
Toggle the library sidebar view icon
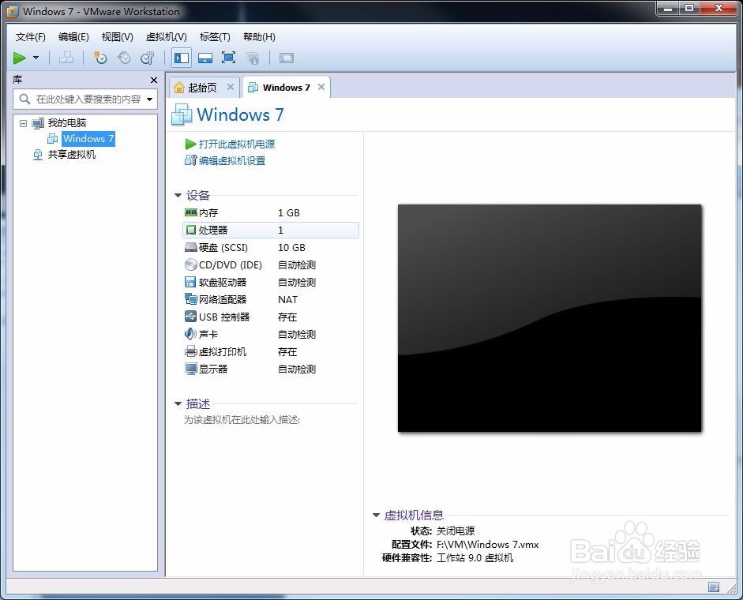tap(182, 58)
